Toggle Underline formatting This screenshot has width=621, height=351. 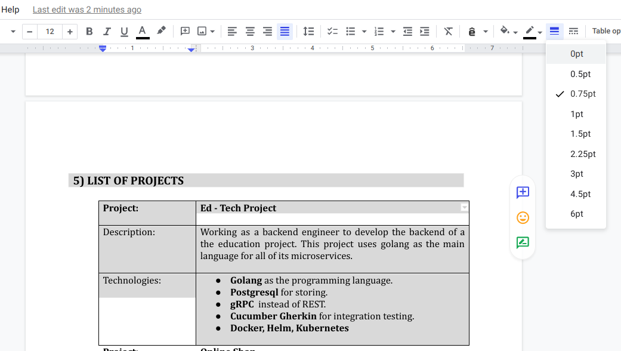(x=123, y=31)
